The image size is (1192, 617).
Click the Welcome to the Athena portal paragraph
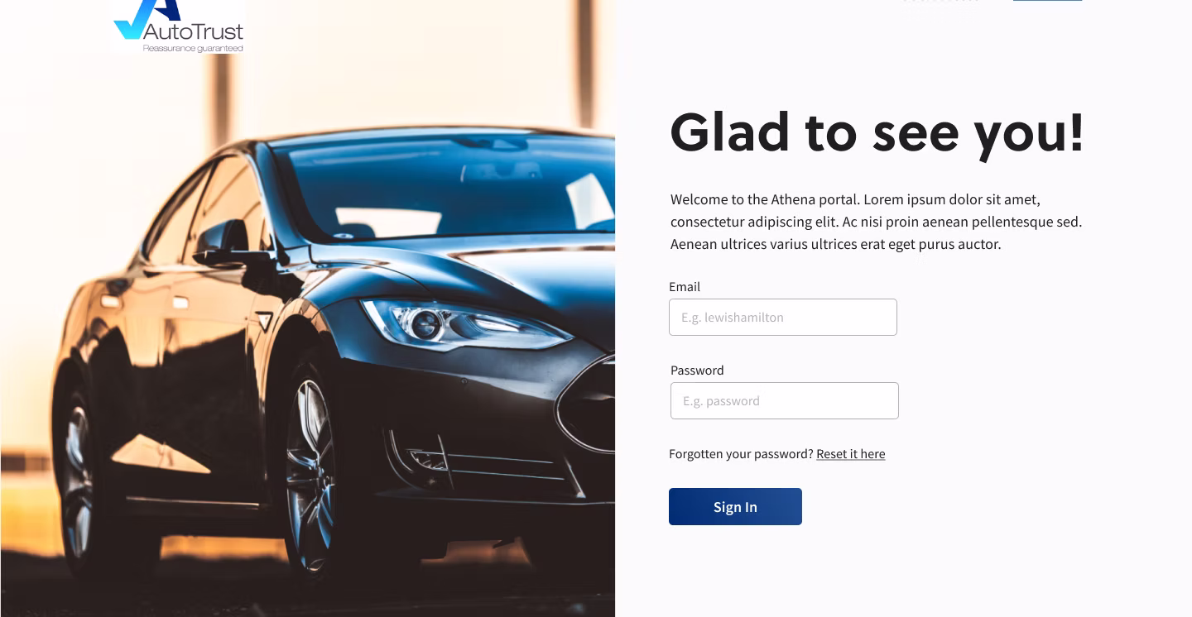pyautogui.click(x=877, y=222)
